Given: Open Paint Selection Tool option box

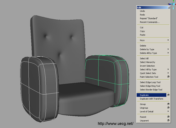Looking at the screenshot, I should pos(168,77).
